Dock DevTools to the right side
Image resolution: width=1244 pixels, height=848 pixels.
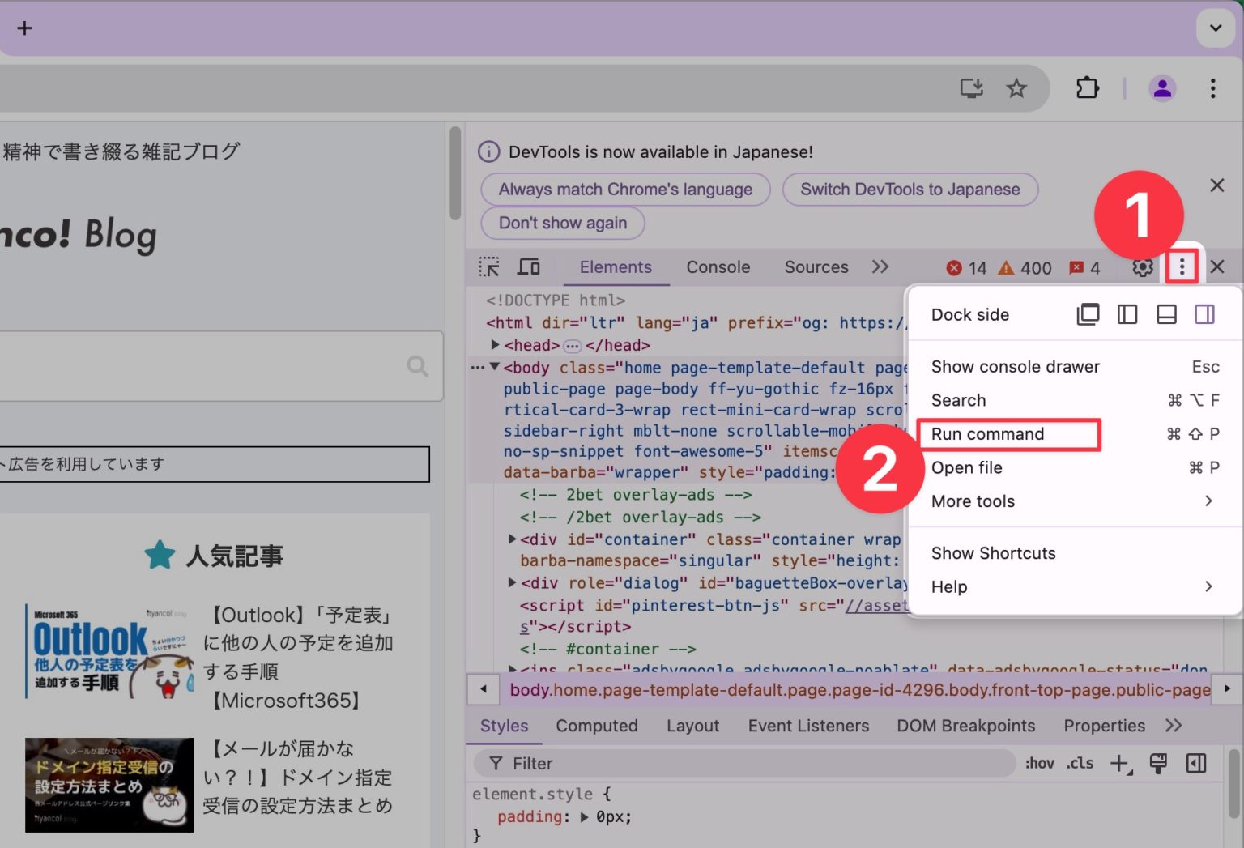[1204, 314]
